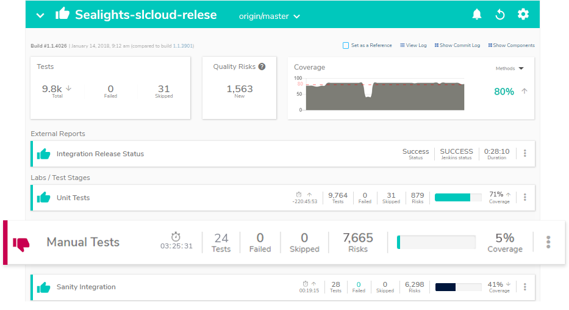
Task: Click the Unit Tests coverage progress bar
Action: (458, 198)
